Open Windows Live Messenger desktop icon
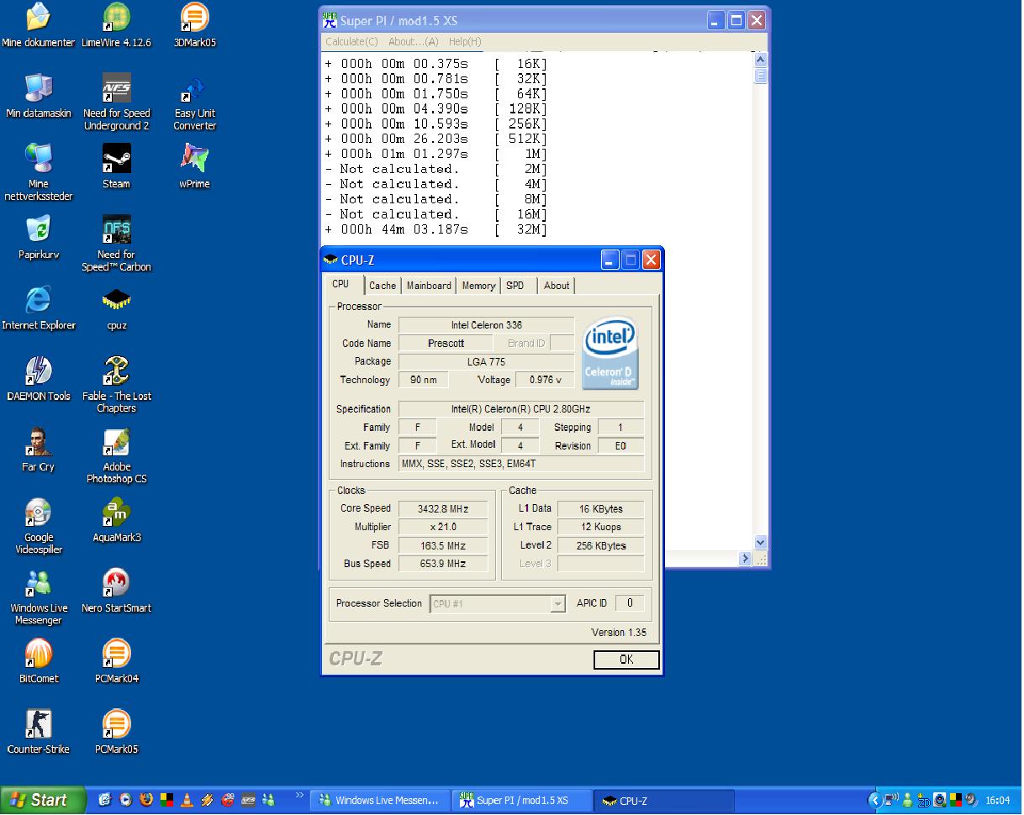This screenshot has height=815, width=1024. (38, 596)
